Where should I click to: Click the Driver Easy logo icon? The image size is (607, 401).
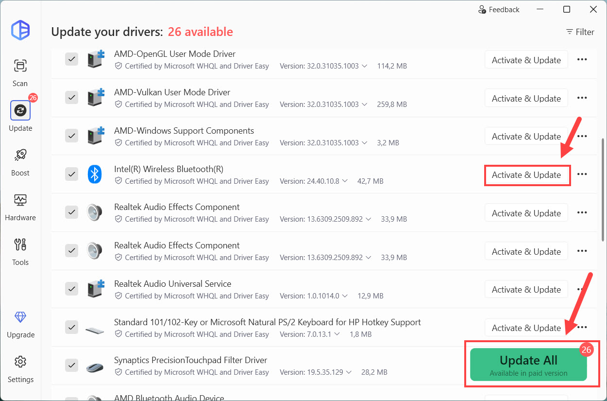(20, 30)
